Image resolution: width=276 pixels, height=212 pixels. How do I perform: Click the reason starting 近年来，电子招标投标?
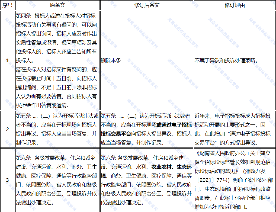pos(232,116)
